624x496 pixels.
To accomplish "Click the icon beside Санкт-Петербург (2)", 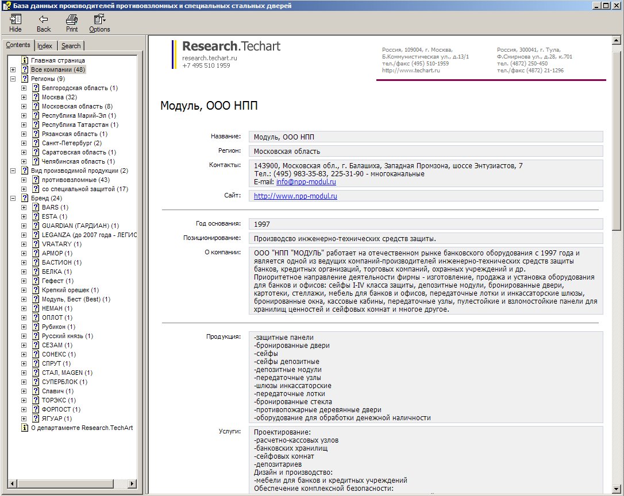I will (x=36, y=143).
